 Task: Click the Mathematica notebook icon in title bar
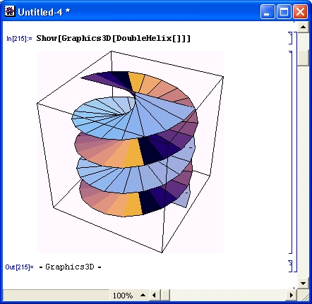click(10, 11)
